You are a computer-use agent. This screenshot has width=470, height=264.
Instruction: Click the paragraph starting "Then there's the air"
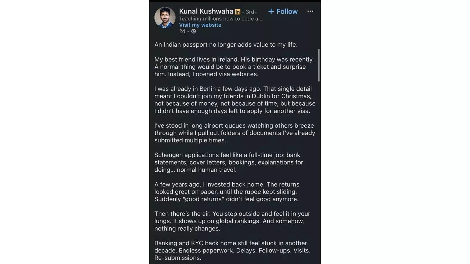click(232, 221)
